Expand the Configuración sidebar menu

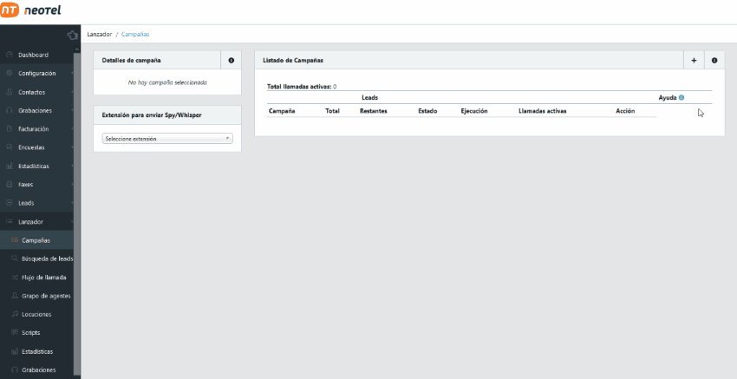click(x=36, y=74)
